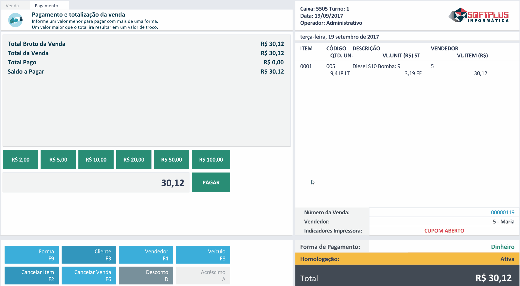Click the quantity 9,418 LT
This screenshot has height=286, width=520.
340,73
